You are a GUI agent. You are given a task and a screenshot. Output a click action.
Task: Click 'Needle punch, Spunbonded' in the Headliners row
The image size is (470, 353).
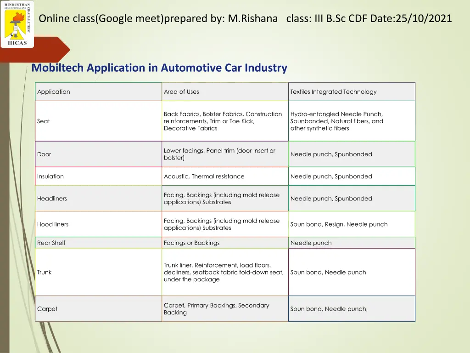[x=352, y=199]
